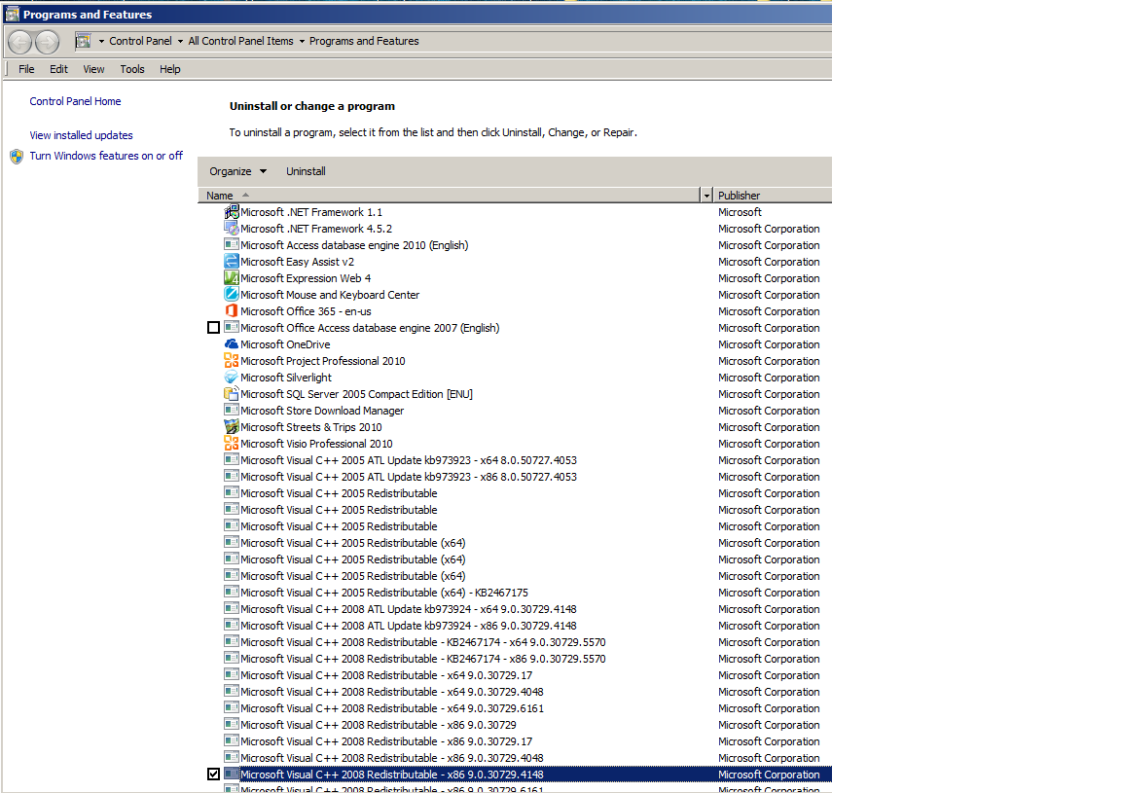Click icon of Visual C++ 2008 Redistributable x64 9.0.30729.6161
This screenshot has width=1121, height=793.
[x=231, y=707]
